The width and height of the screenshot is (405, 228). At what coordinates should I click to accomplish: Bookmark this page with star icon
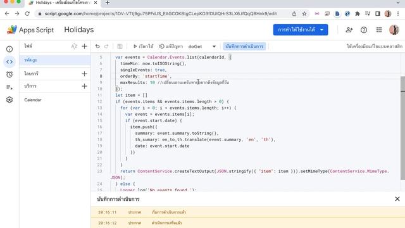pyautogui.click(x=304, y=14)
